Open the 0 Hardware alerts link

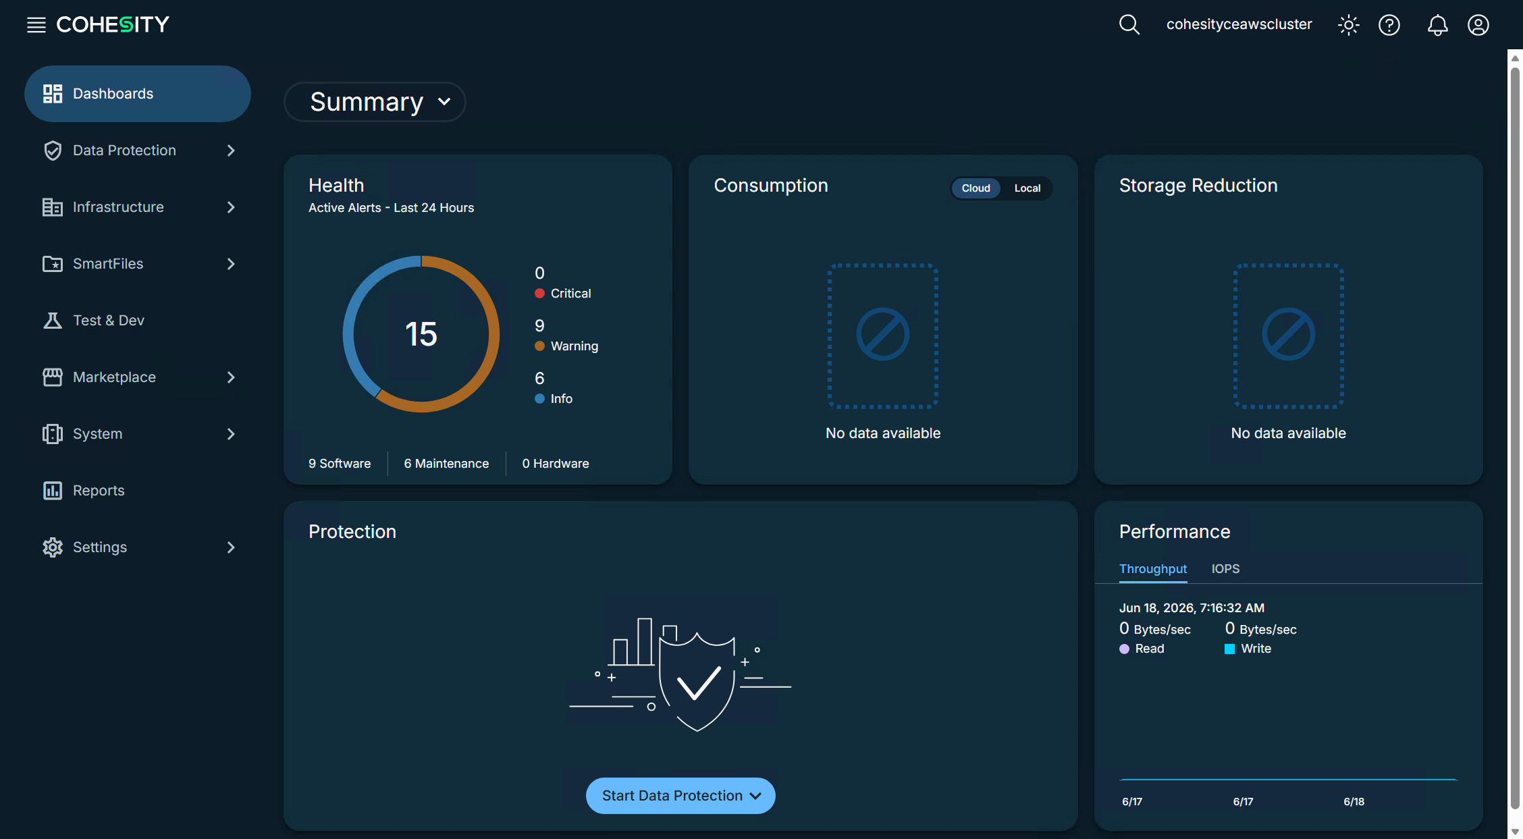click(556, 464)
